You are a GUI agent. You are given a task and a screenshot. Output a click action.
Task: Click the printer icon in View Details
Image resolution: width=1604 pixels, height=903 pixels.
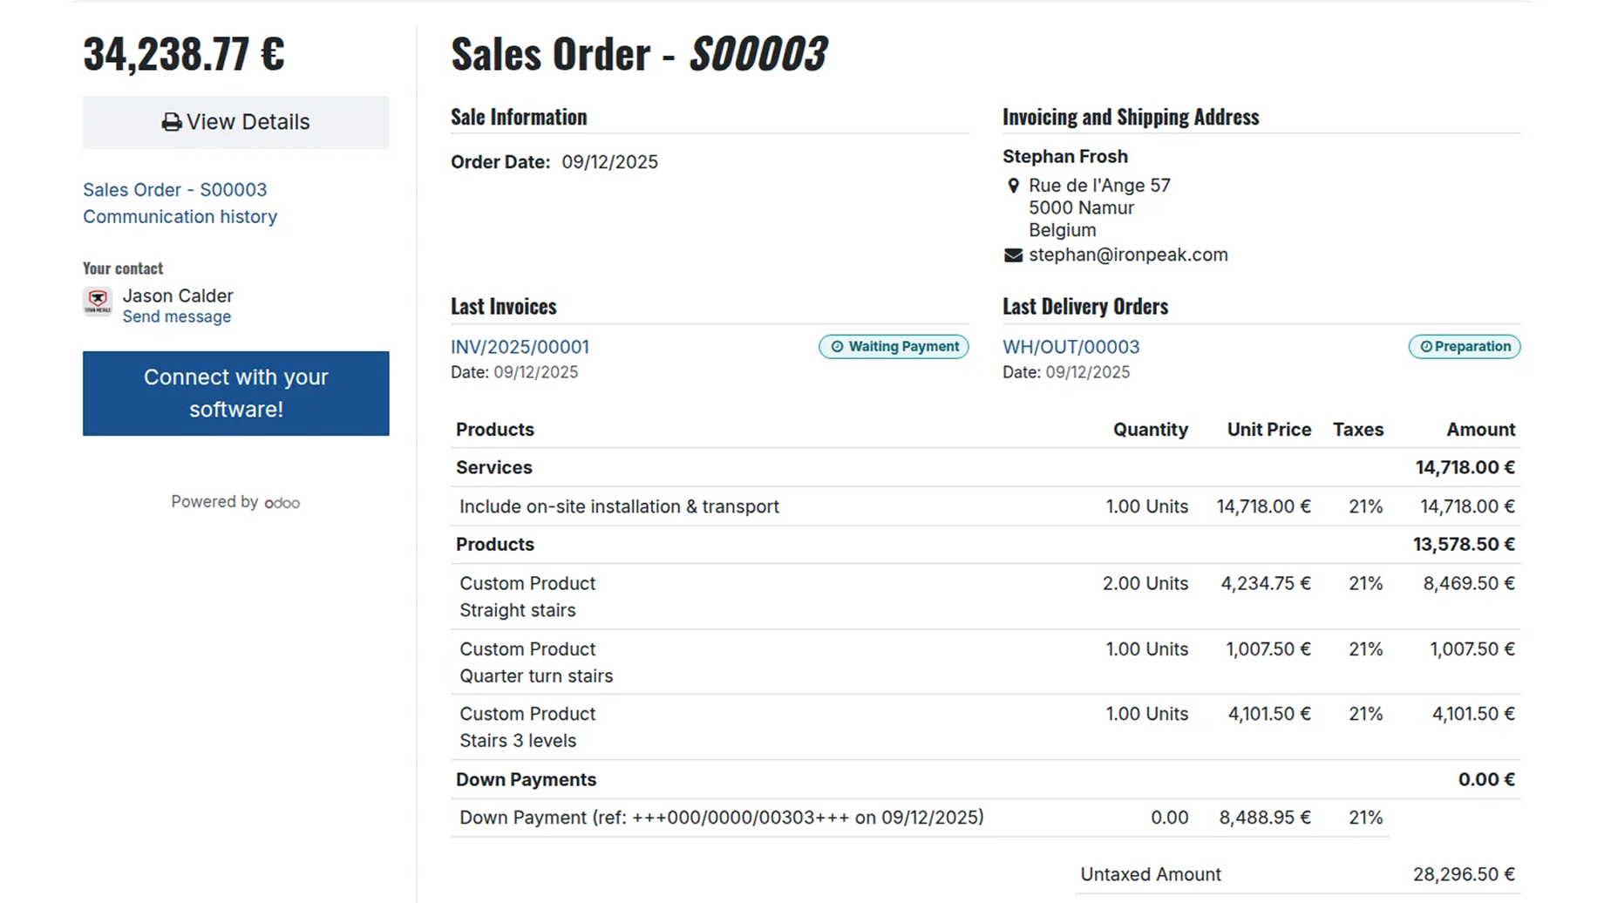coord(171,123)
